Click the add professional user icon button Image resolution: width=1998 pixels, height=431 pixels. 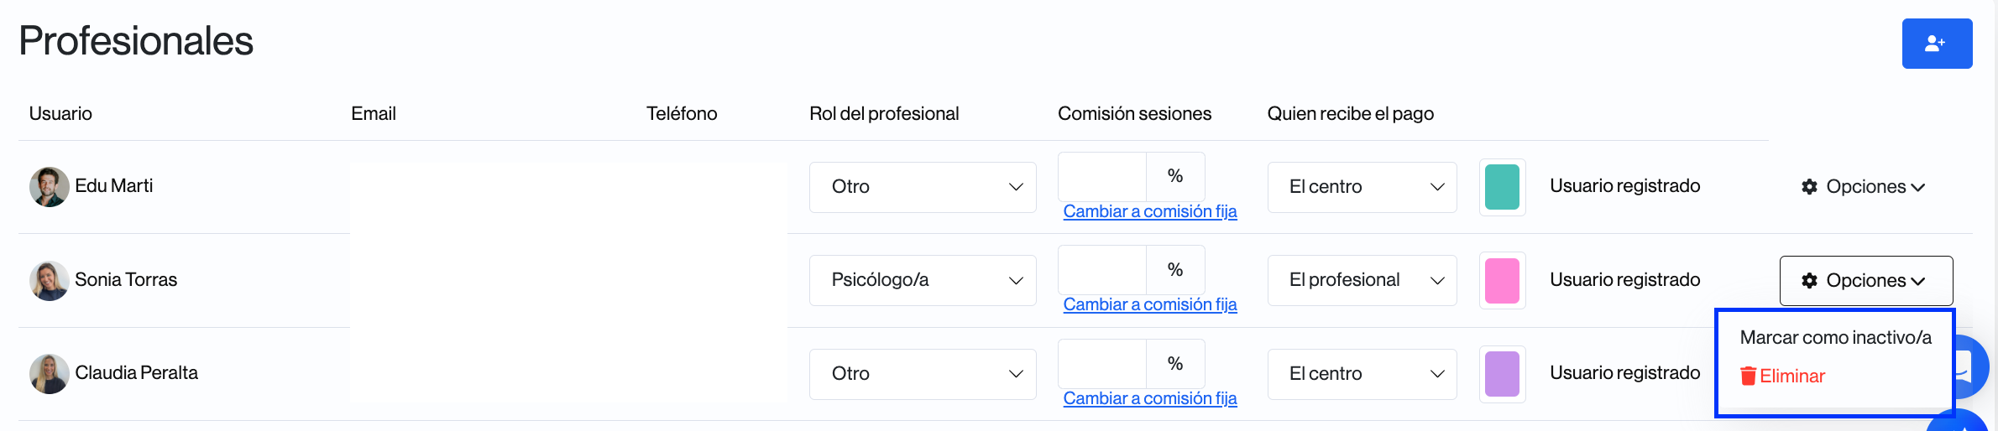coord(1936,44)
